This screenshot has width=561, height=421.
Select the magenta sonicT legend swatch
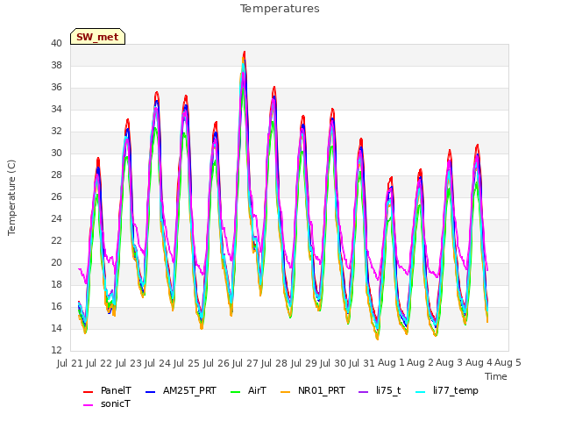[x=88, y=405]
